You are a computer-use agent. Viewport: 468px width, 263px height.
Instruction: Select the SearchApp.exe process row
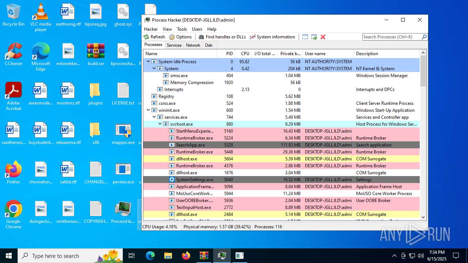281,145
